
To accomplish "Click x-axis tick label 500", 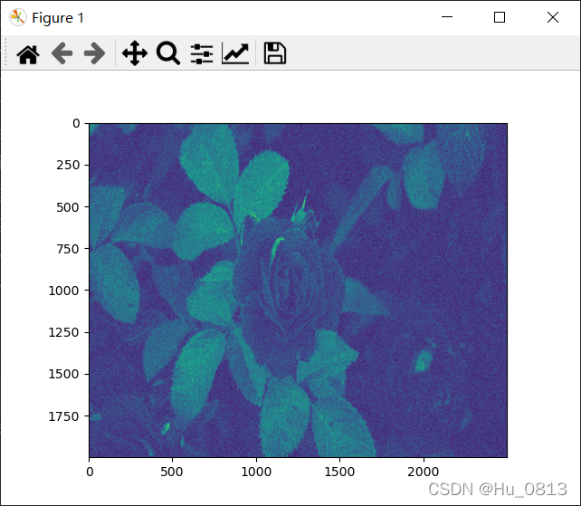I will click(172, 472).
